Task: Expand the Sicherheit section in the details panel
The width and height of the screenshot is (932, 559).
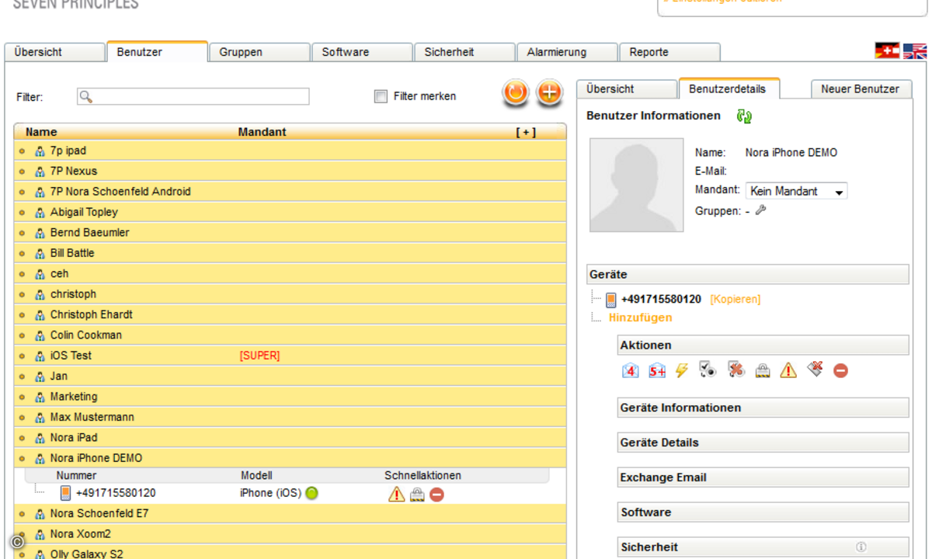Action: pyautogui.click(x=763, y=547)
